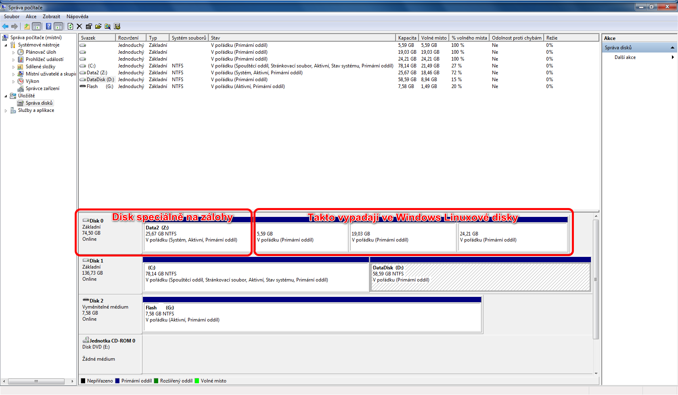Image resolution: width=678 pixels, height=395 pixels.
Task: Click the Služby a aplikace icon
Action: [x=13, y=110]
